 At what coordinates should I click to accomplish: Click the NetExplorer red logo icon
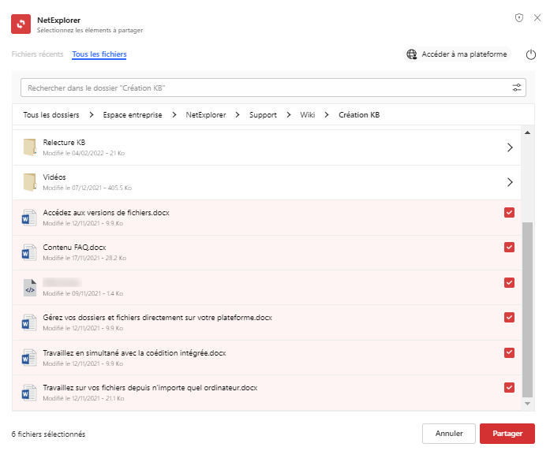pos(21,24)
